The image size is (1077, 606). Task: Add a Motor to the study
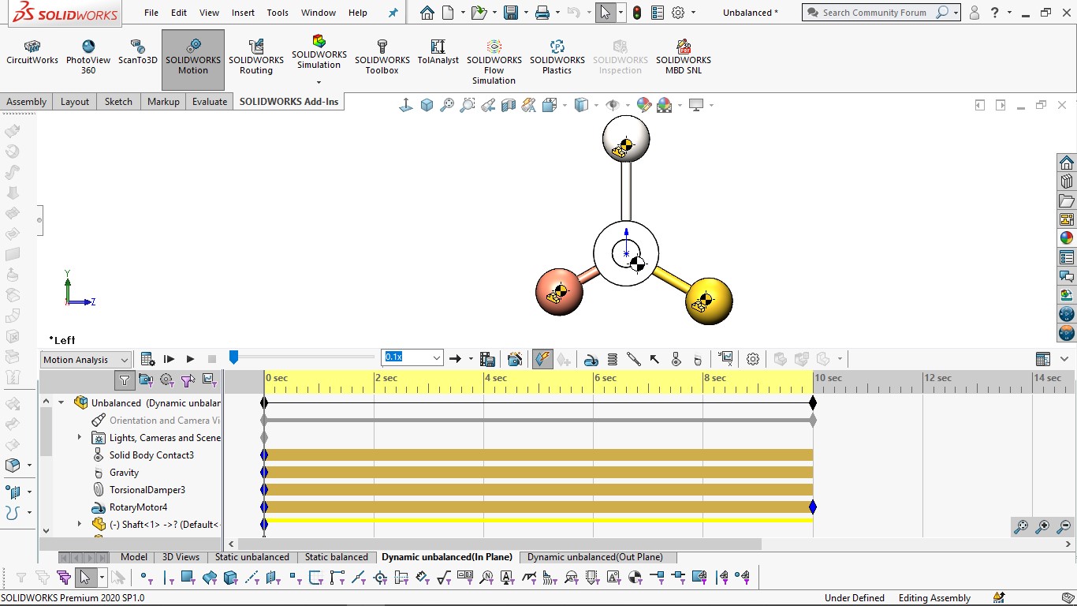591,360
